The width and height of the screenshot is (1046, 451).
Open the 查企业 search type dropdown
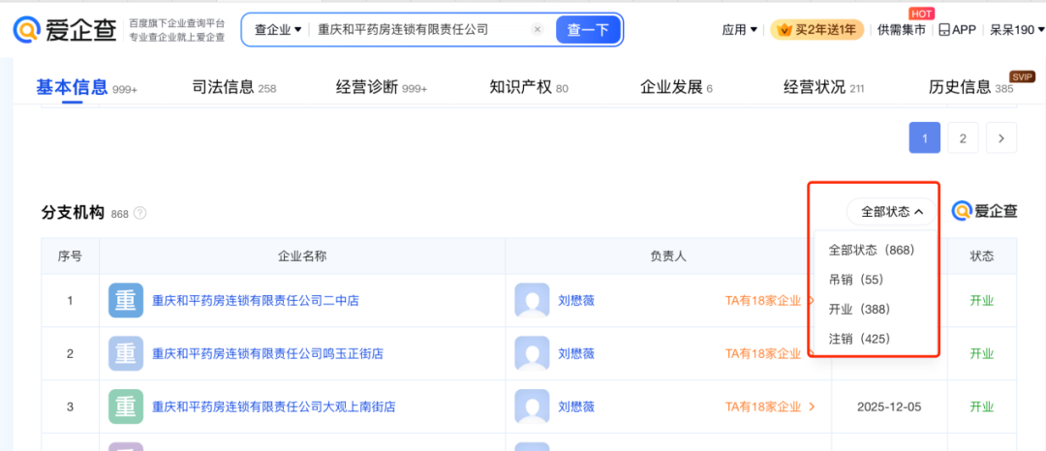(x=278, y=30)
